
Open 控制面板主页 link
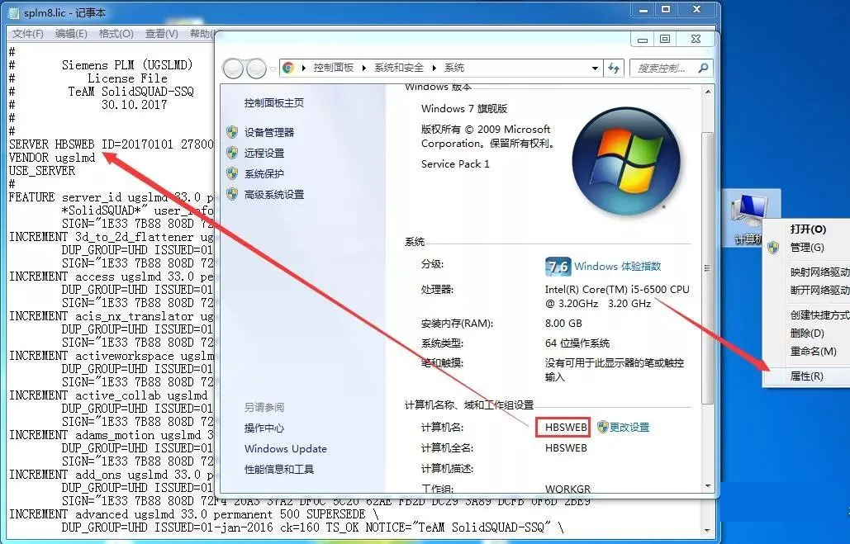coord(273,103)
